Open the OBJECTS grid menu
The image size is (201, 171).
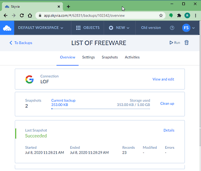coord(88,28)
